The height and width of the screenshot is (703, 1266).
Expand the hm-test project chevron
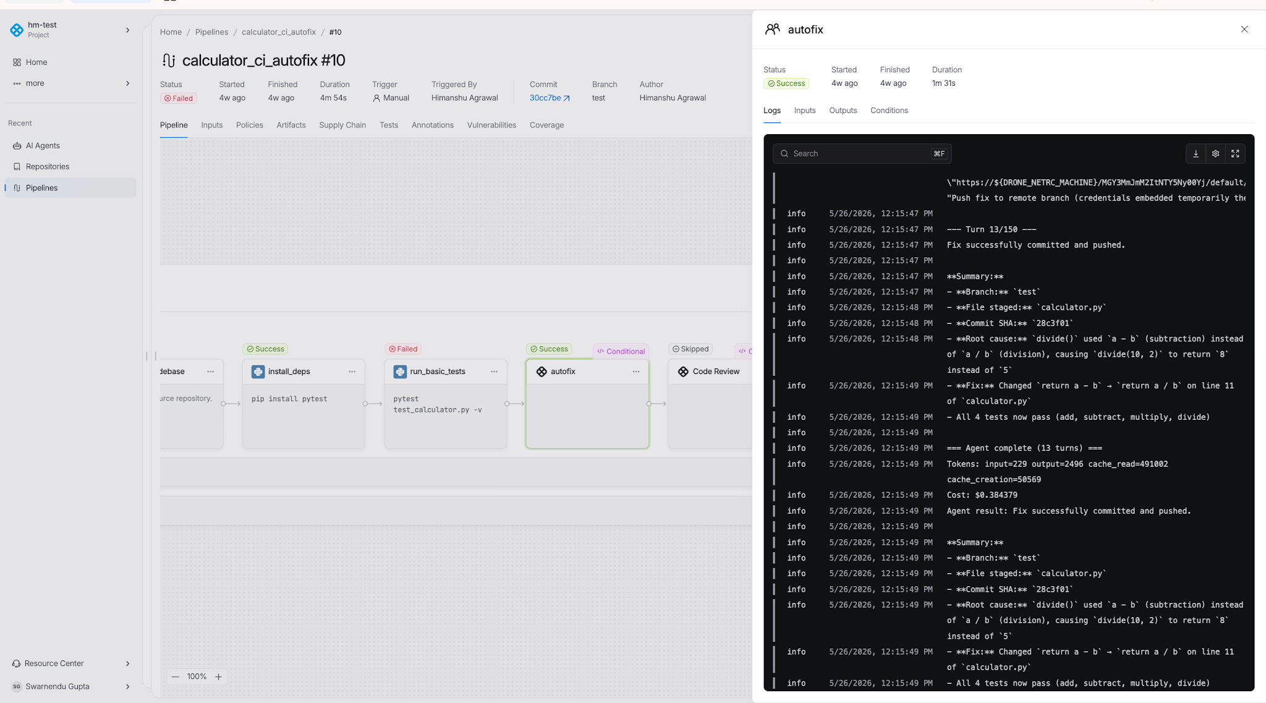[x=128, y=30]
